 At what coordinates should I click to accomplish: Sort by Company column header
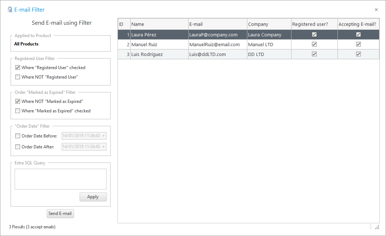(269, 24)
